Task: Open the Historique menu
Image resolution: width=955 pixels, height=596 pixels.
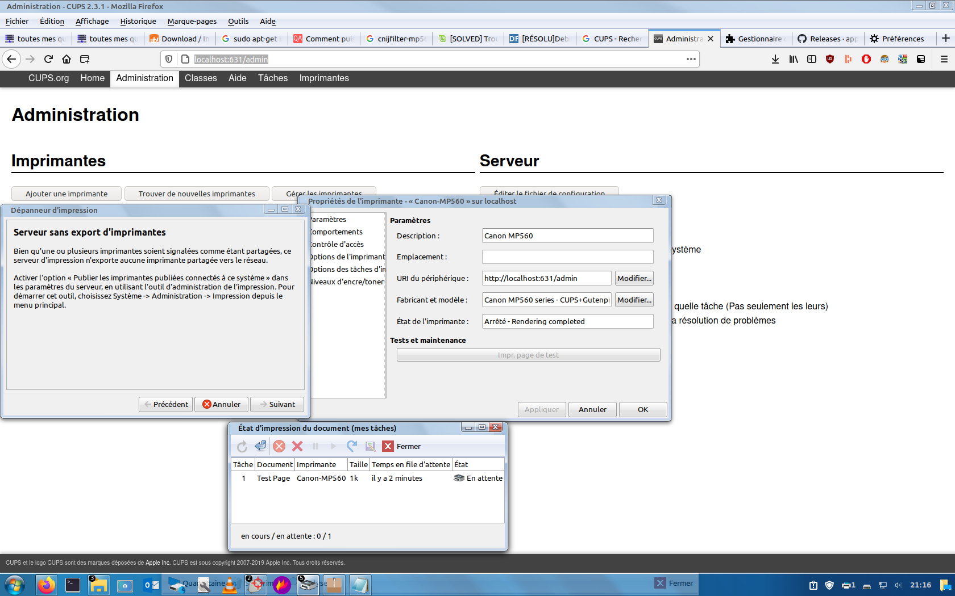Action: (x=138, y=21)
